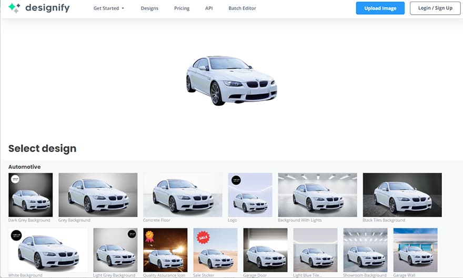Choose the Concrete Floor design
This screenshot has width=463, height=278.
click(183, 195)
